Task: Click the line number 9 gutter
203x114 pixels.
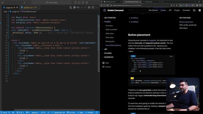Action: [7, 33]
